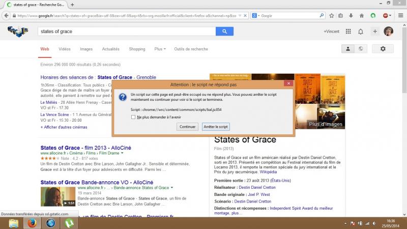407x229 pixels.
Task: Open the (États-Unis) link
Action: point(280,181)
